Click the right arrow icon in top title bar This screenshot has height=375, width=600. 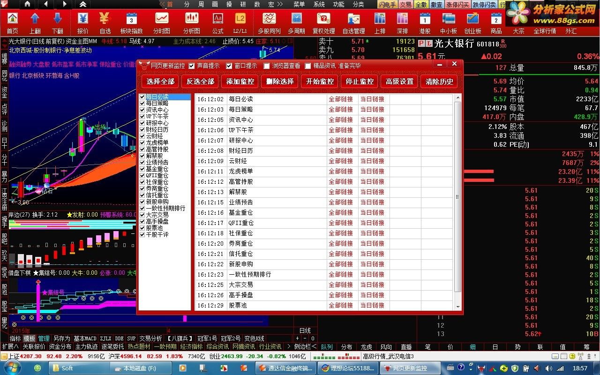(64, 4)
